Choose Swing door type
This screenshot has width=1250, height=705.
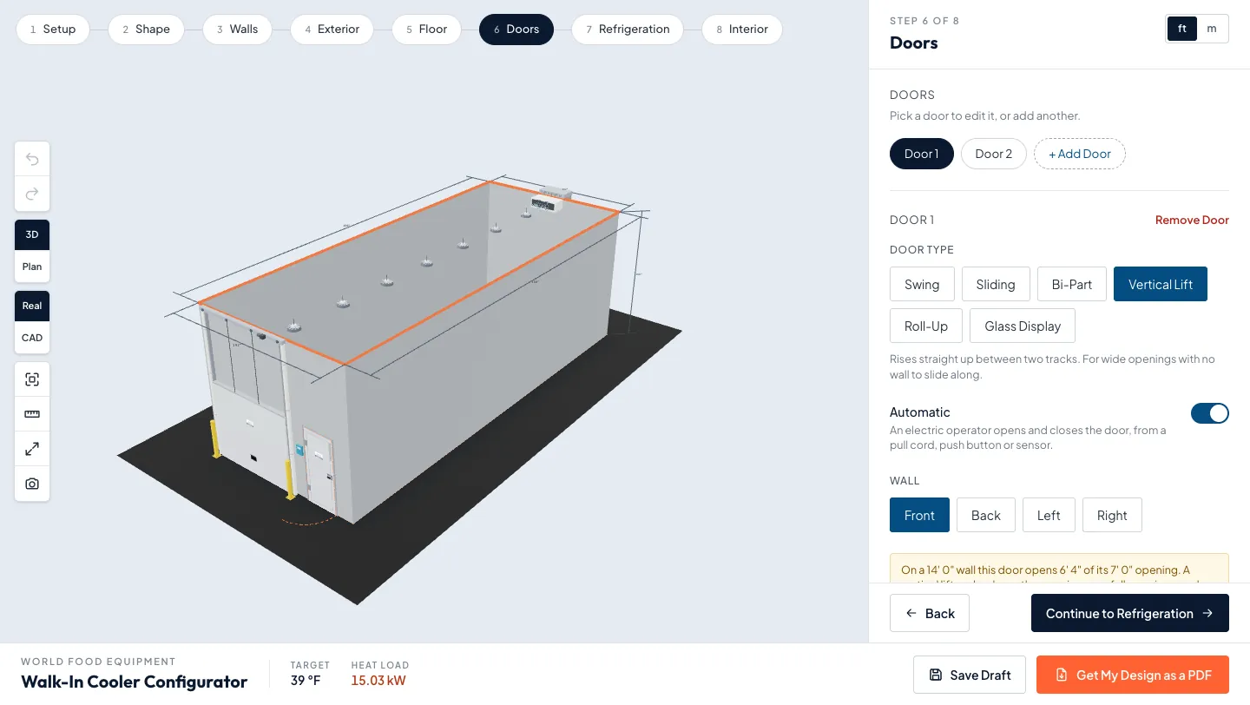click(x=922, y=284)
